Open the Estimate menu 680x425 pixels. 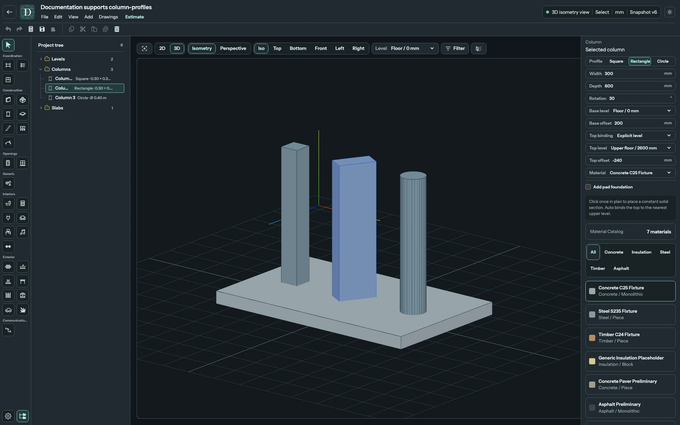135,17
